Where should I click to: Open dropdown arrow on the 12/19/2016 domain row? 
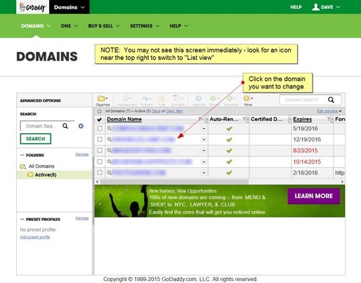204,139
